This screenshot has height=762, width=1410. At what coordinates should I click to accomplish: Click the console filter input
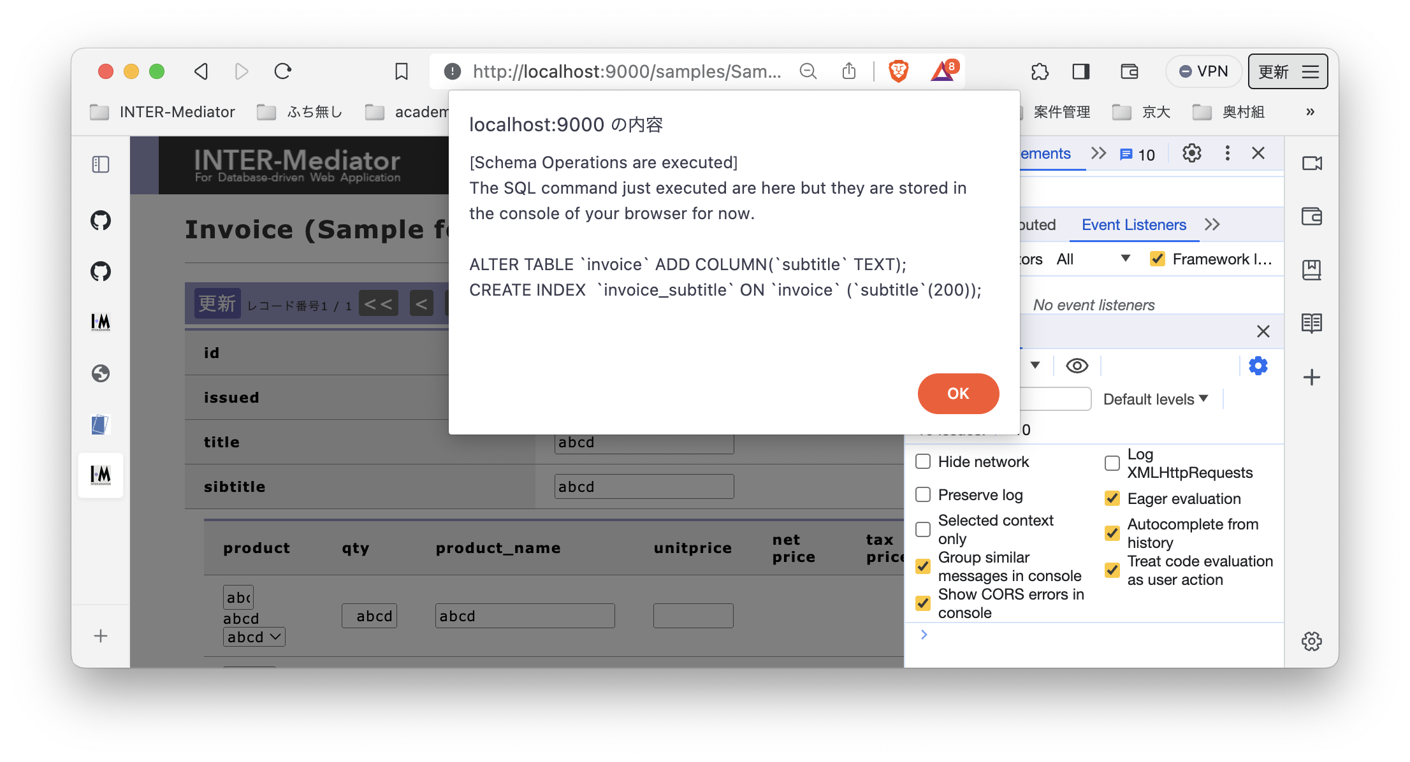coord(1056,399)
